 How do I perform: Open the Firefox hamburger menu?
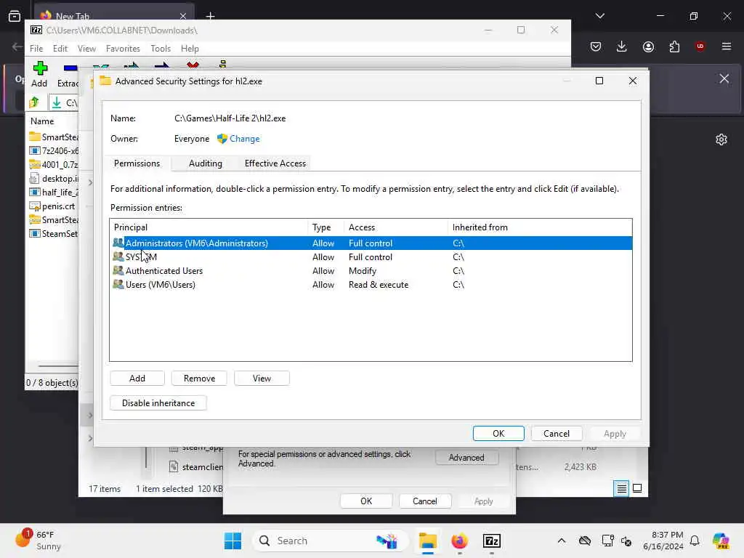click(x=727, y=46)
